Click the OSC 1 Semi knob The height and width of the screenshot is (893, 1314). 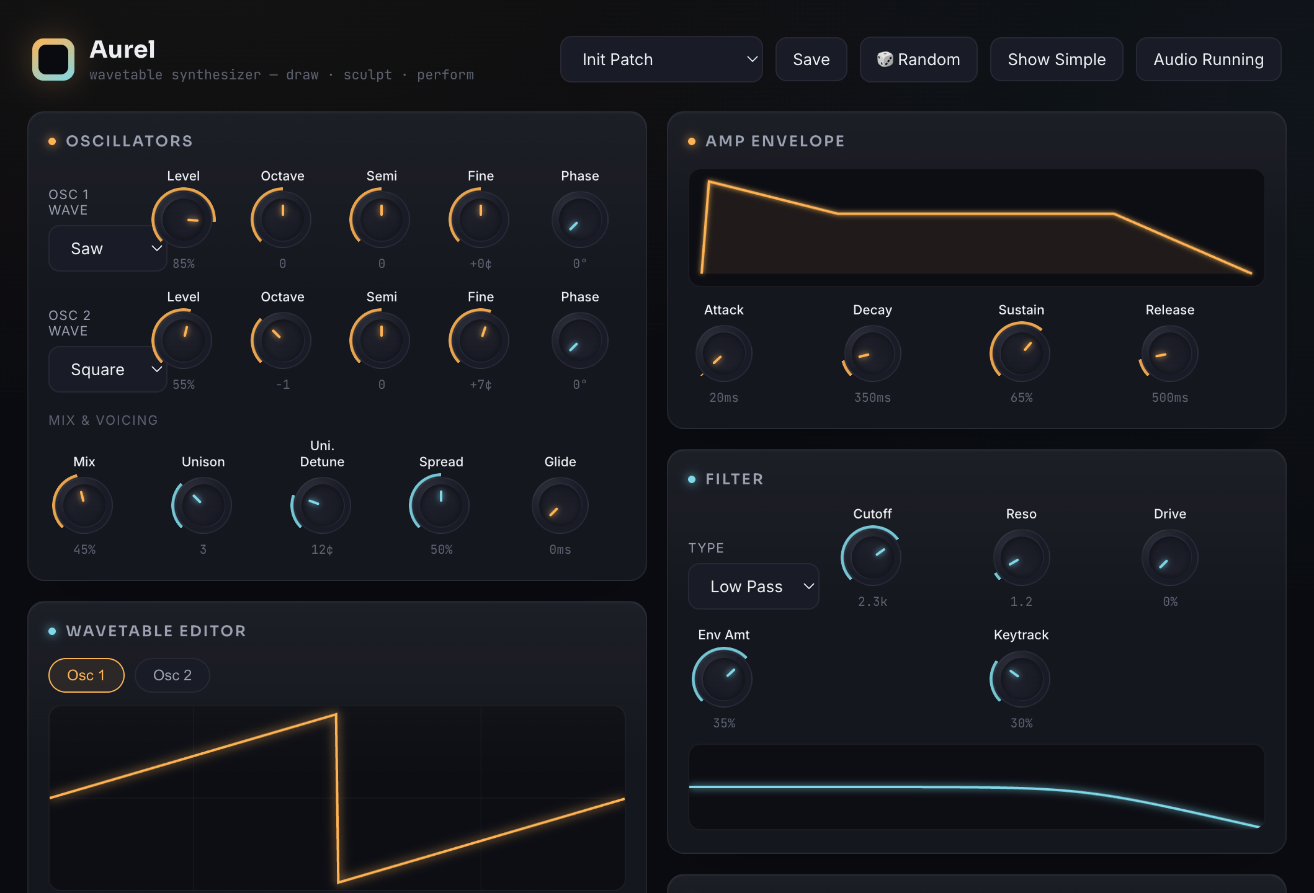(x=382, y=220)
